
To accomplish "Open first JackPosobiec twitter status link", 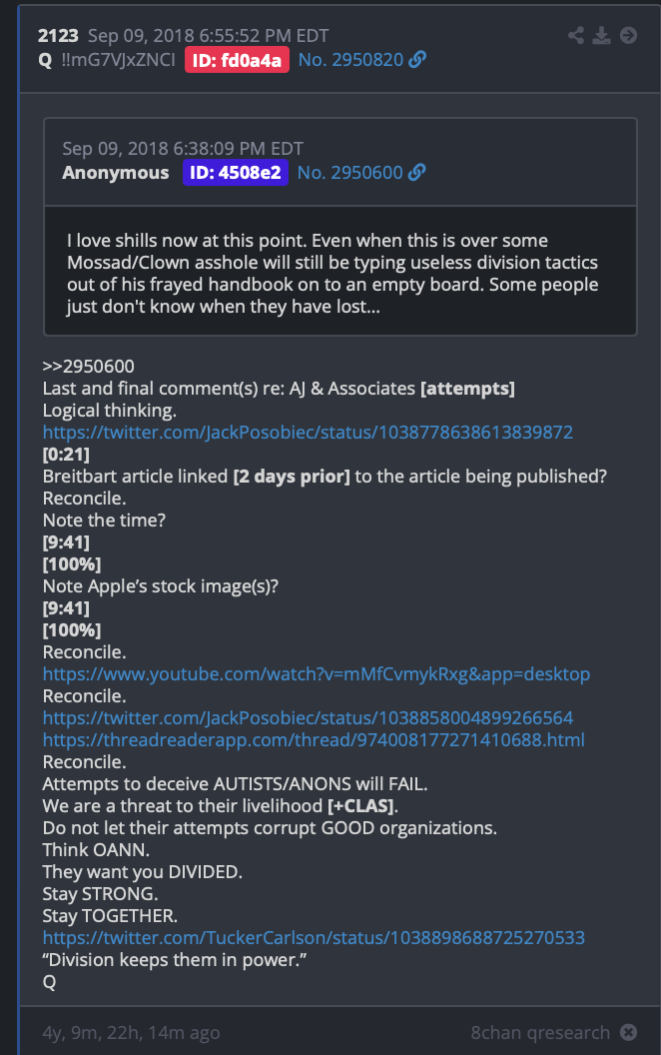I will coord(308,432).
